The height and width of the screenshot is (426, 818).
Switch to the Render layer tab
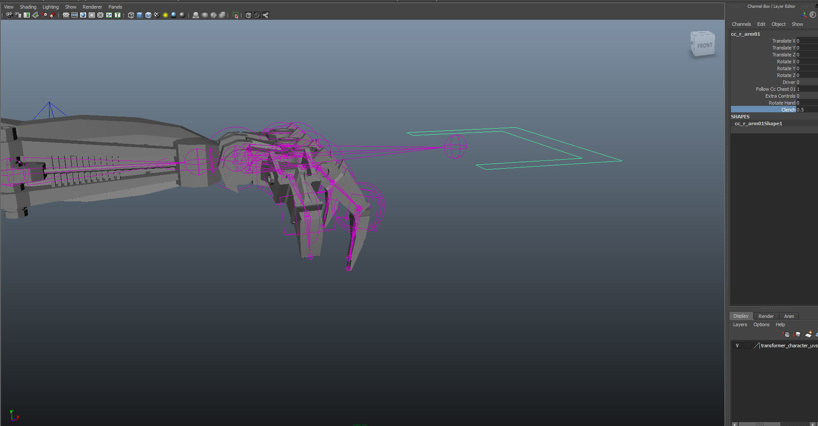[x=766, y=316]
